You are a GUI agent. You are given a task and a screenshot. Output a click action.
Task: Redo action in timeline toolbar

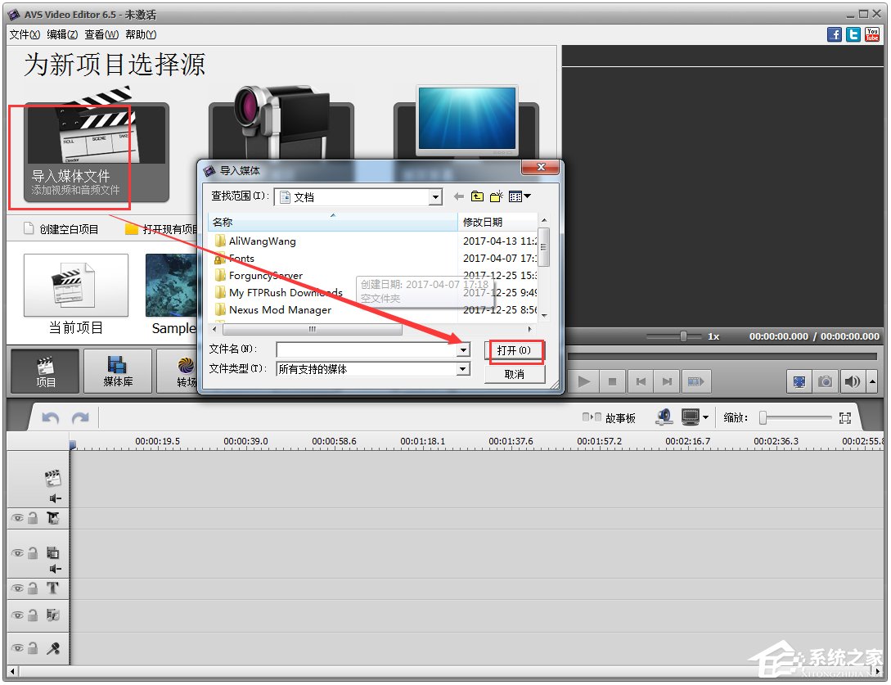pos(80,418)
